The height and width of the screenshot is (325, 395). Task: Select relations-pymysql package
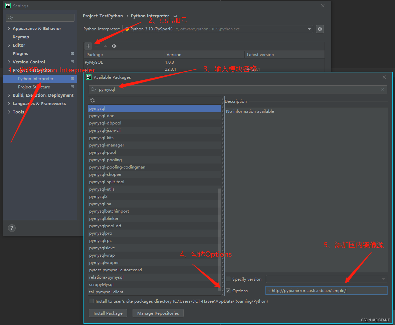click(153, 277)
